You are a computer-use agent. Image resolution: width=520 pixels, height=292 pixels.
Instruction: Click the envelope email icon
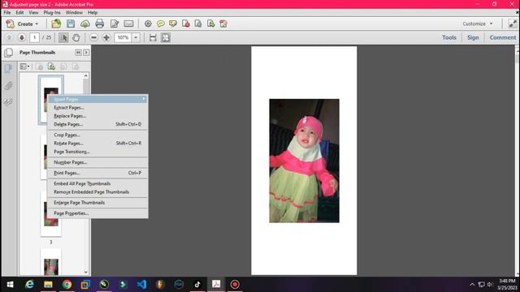(x=128, y=24)
